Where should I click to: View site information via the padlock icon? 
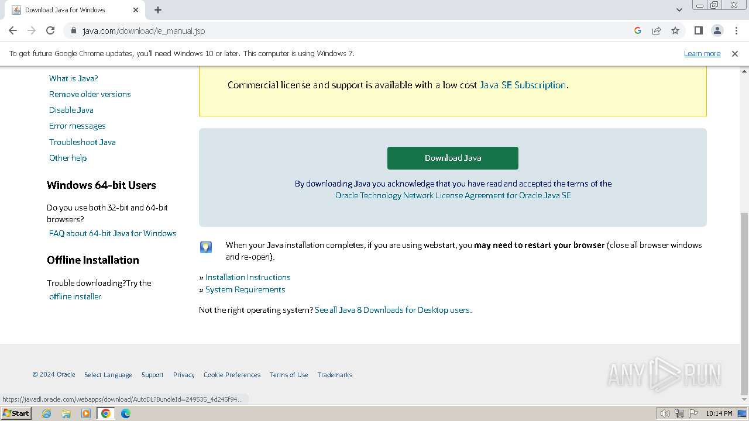[73, 30]
